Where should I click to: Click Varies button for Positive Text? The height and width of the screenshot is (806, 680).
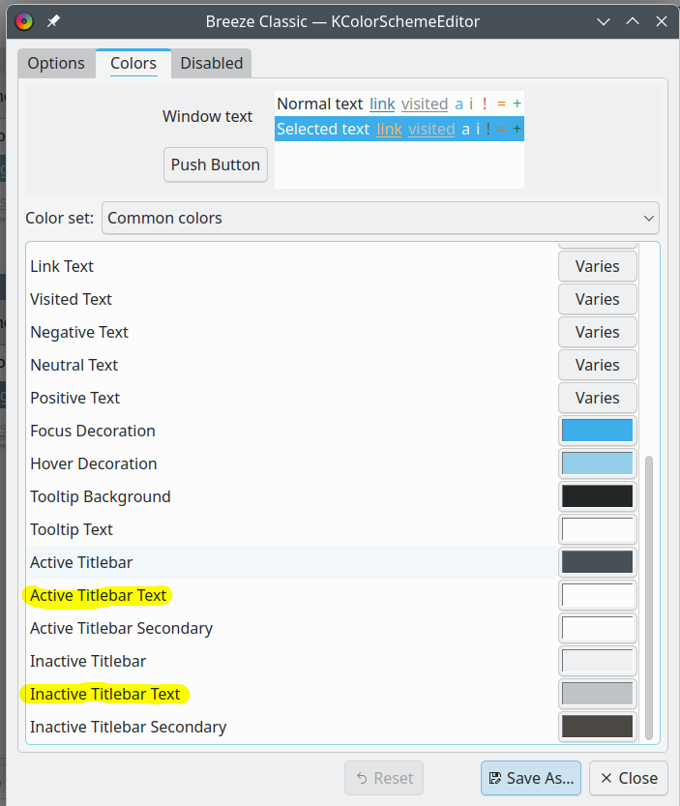click(598, 398)
